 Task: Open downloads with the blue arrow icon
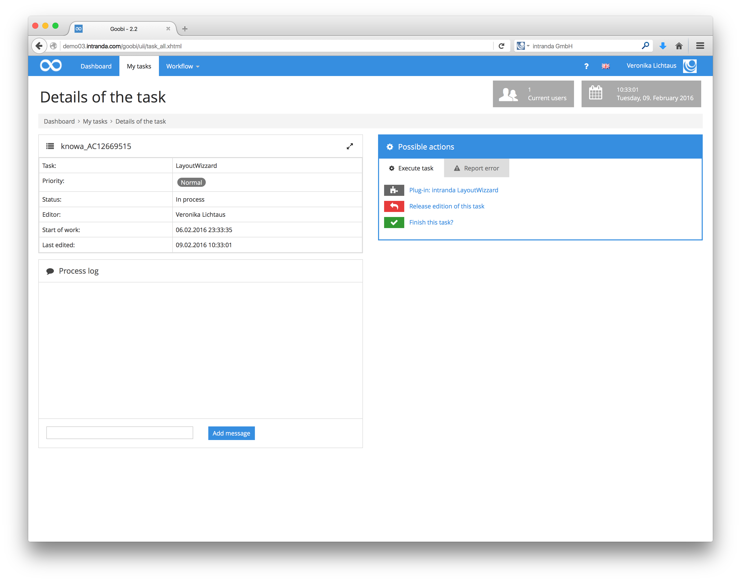click(x=663, y=46)
